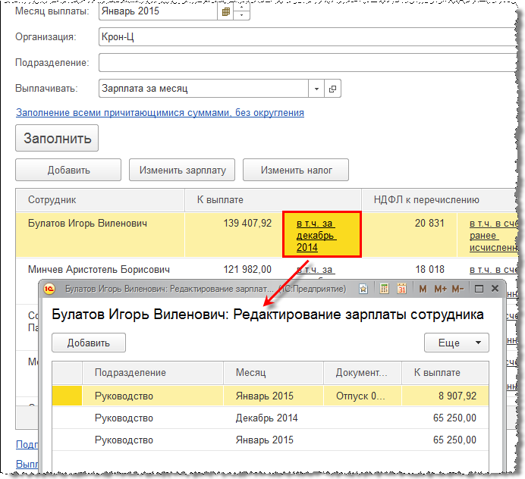Open the 'в т.ч. за декабрь 2014' link
This screenshot has width=525, height=479.
click(316, 235)
